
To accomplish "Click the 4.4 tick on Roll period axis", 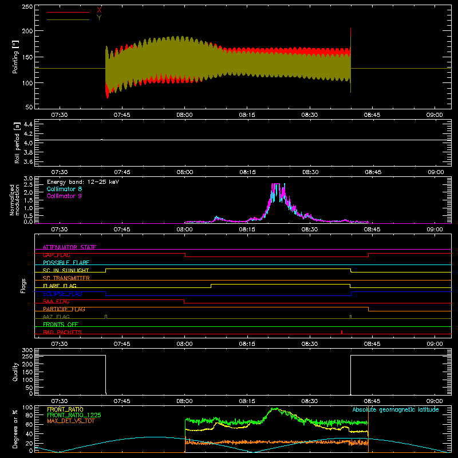I will click(28, 124).
